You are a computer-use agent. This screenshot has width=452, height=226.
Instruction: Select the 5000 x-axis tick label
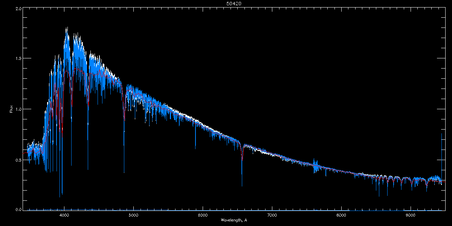pyautogui.click(x=133, y=215)
